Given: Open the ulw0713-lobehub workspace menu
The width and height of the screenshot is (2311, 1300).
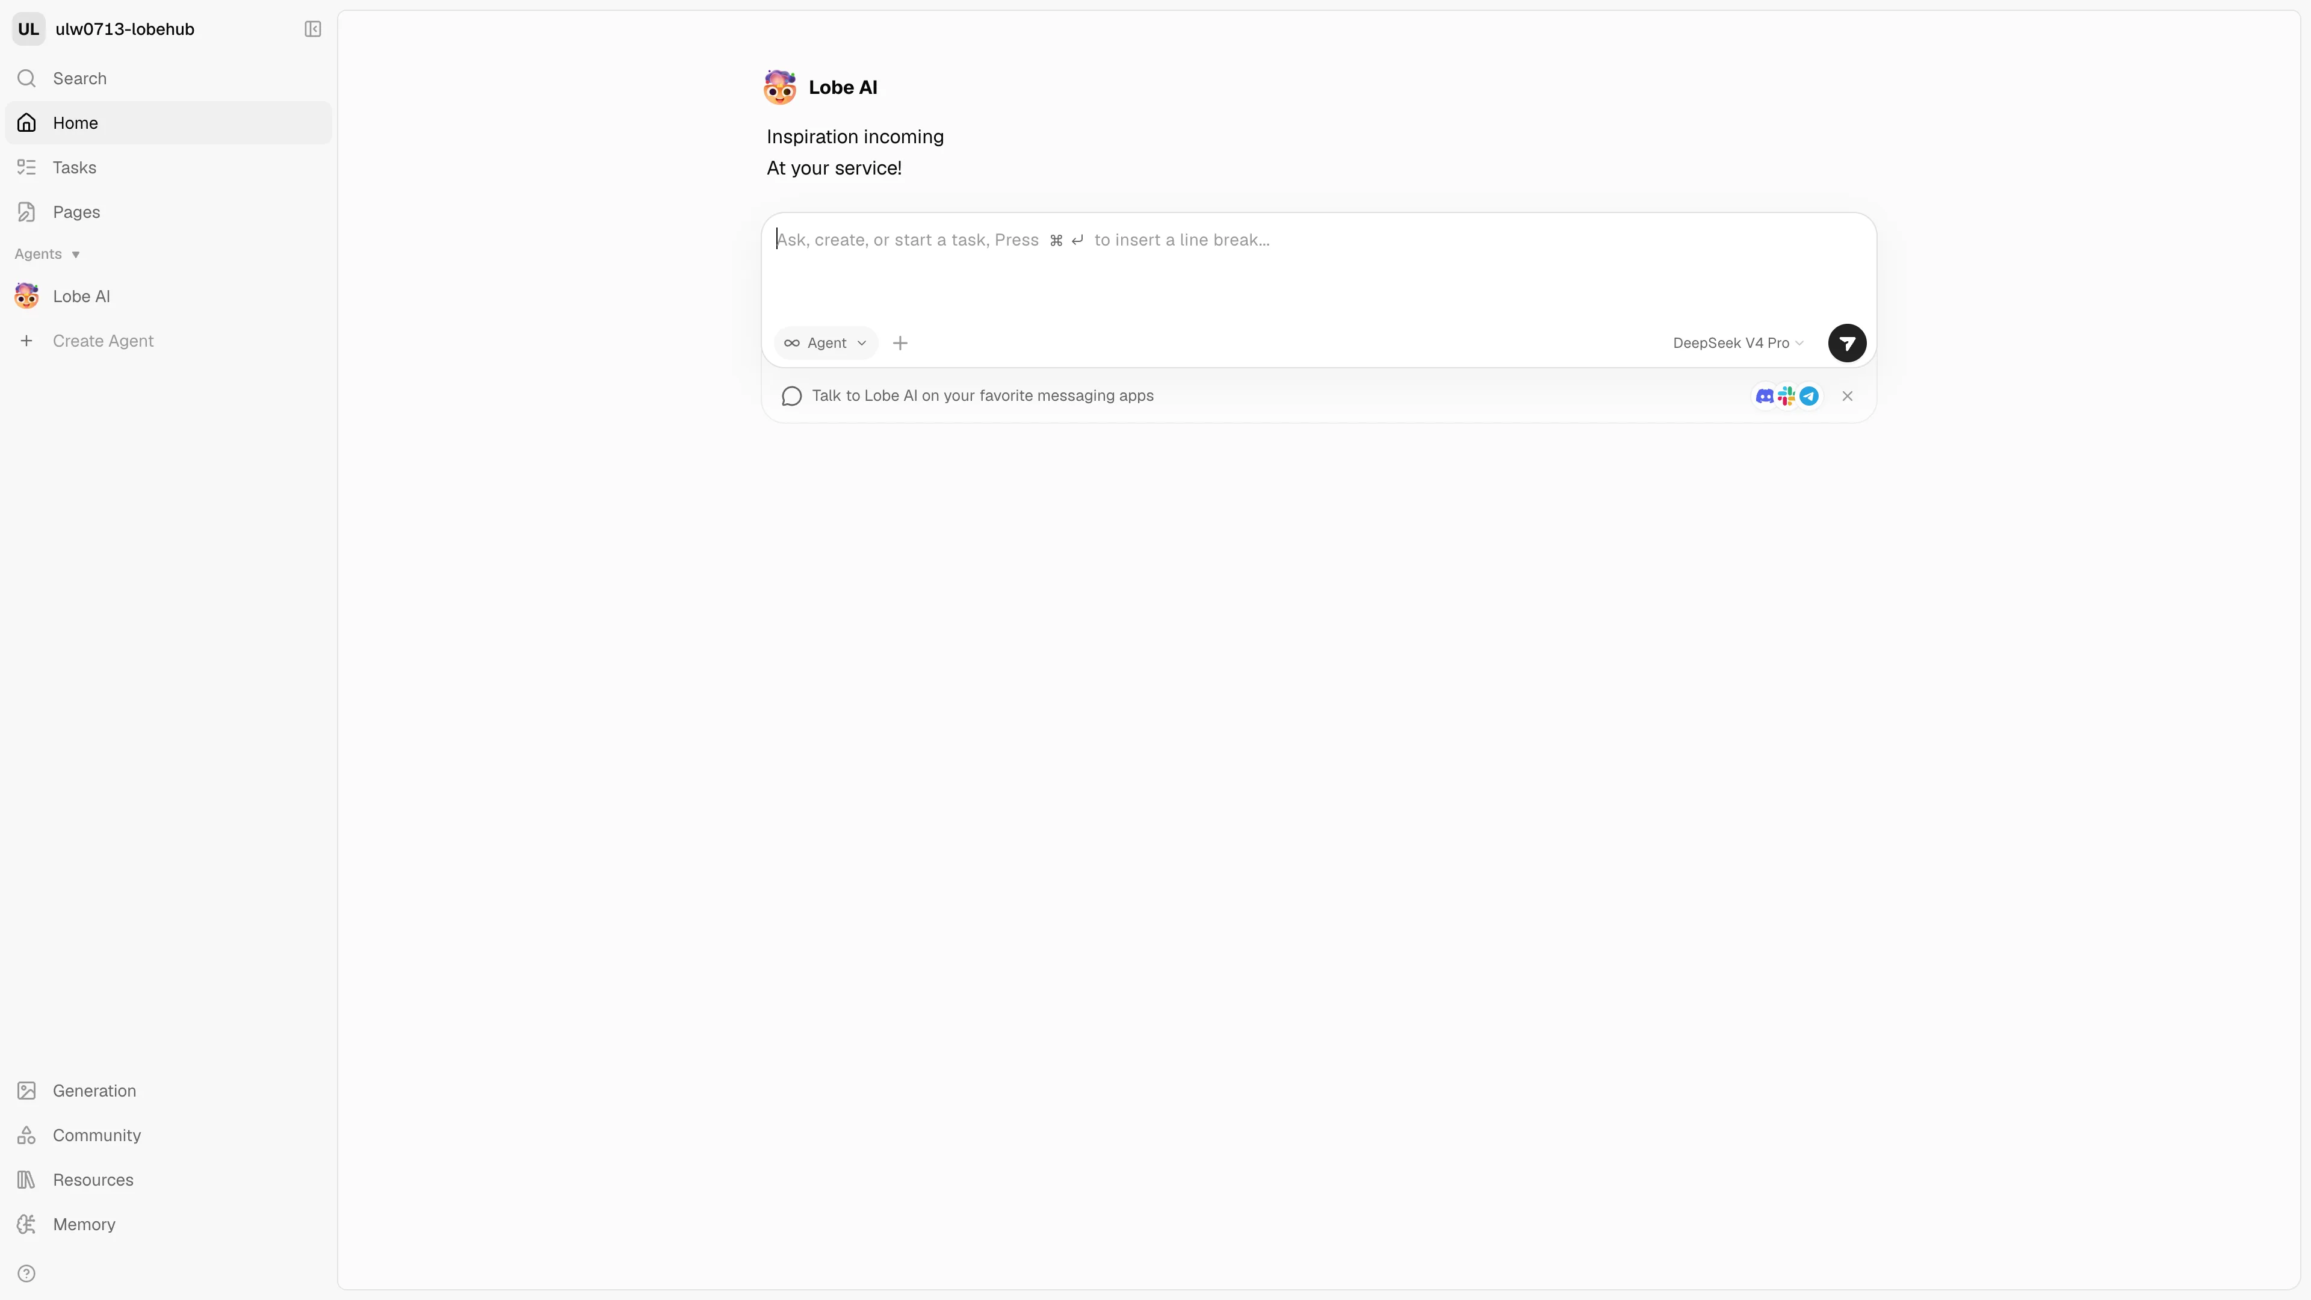Looking at the screenshot, I should 125,29.
